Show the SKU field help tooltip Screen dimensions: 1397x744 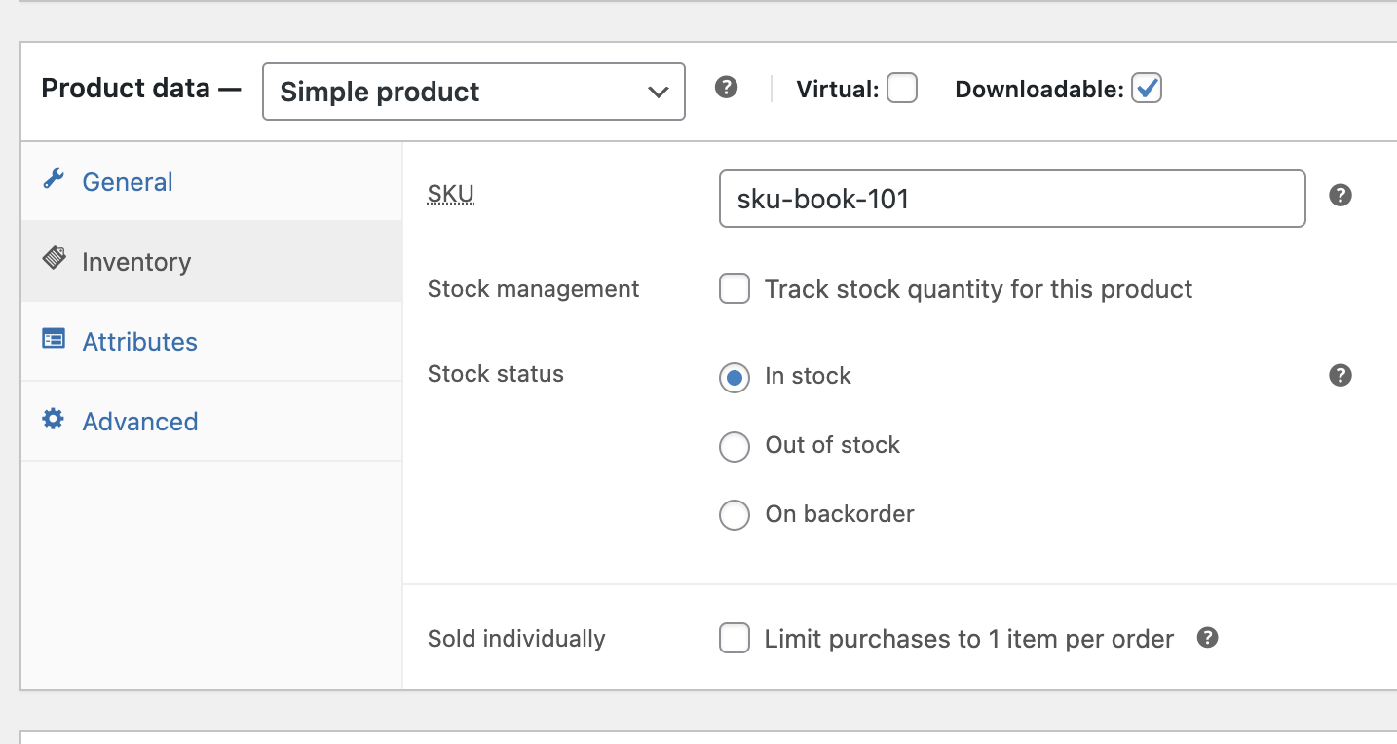pyautogui.click(x=1340, y=196)
